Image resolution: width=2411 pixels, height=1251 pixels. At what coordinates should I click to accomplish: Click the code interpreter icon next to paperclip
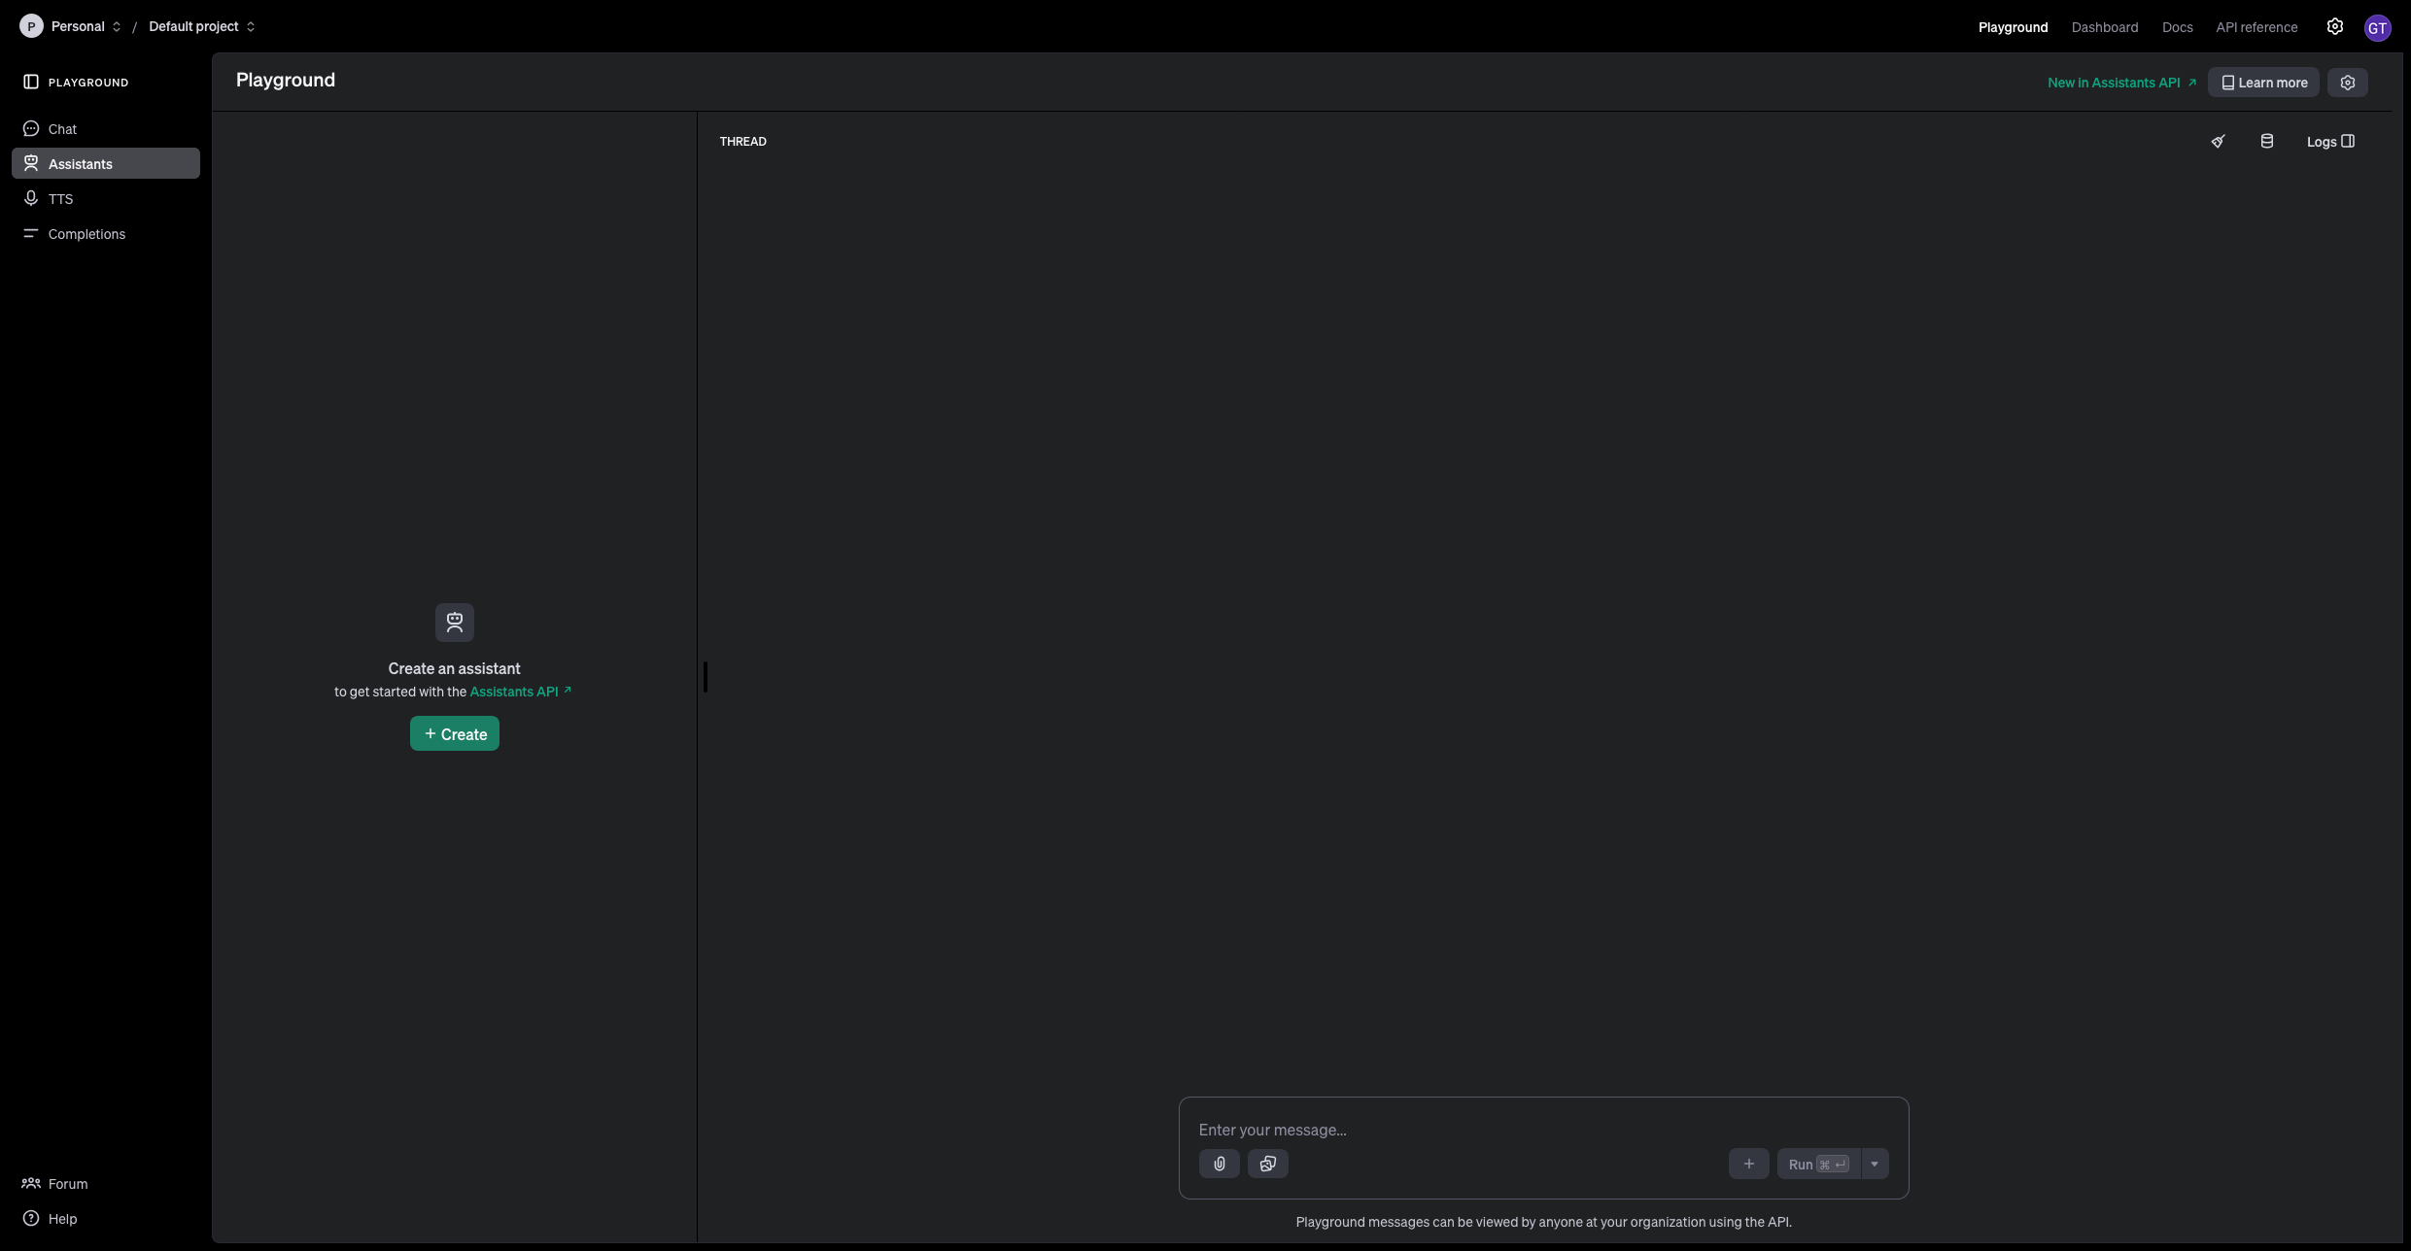click(x=1267, y=1164)
